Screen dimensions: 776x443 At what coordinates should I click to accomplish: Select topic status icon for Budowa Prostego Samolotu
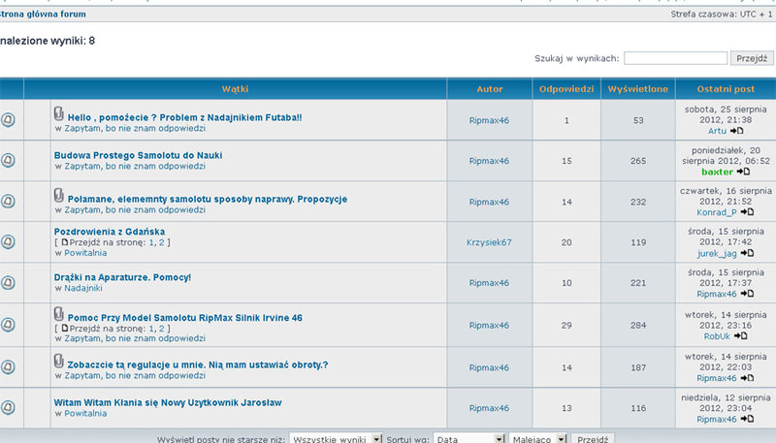(8, 160)
